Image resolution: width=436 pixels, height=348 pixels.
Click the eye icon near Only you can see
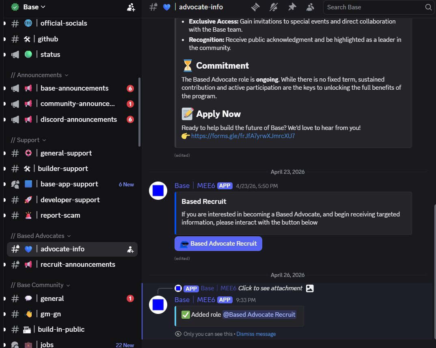(x=178, y=334)
